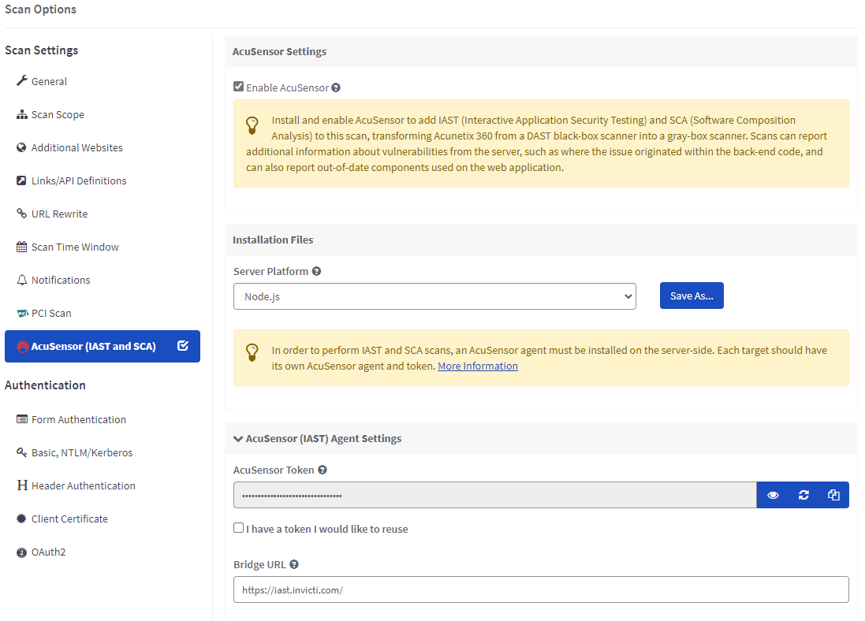Open Header Authentication settings

click(84, 486)
